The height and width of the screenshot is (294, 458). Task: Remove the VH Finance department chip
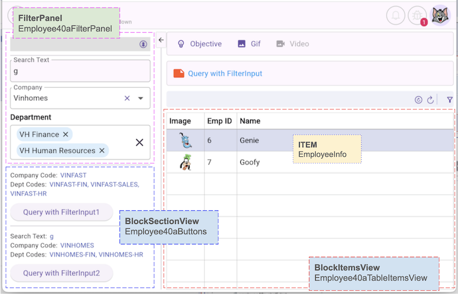click(x=66, y=134)
